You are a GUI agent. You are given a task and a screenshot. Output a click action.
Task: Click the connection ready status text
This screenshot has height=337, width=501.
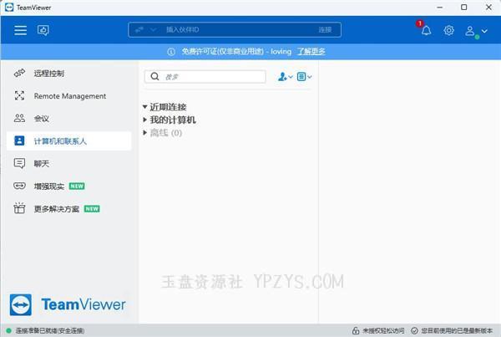[50, 330]
